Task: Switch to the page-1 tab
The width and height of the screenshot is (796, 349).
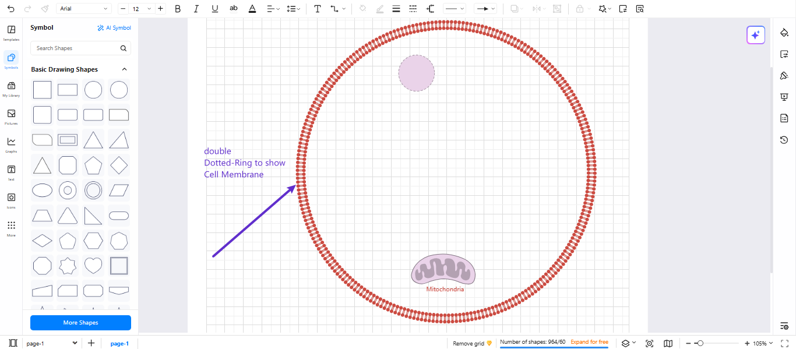Action: [119, 343]
